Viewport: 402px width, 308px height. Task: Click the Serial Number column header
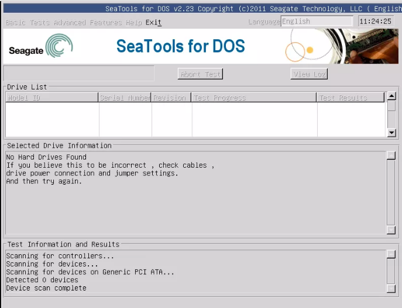125,98
